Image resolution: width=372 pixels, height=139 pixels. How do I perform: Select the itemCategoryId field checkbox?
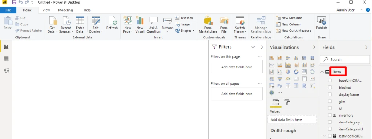click(330, 129)
